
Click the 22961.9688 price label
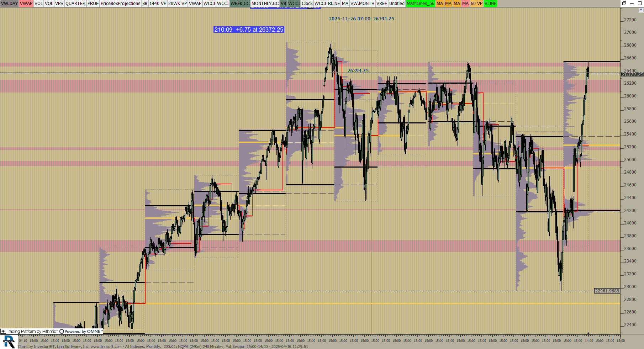(x=607, y=291)
